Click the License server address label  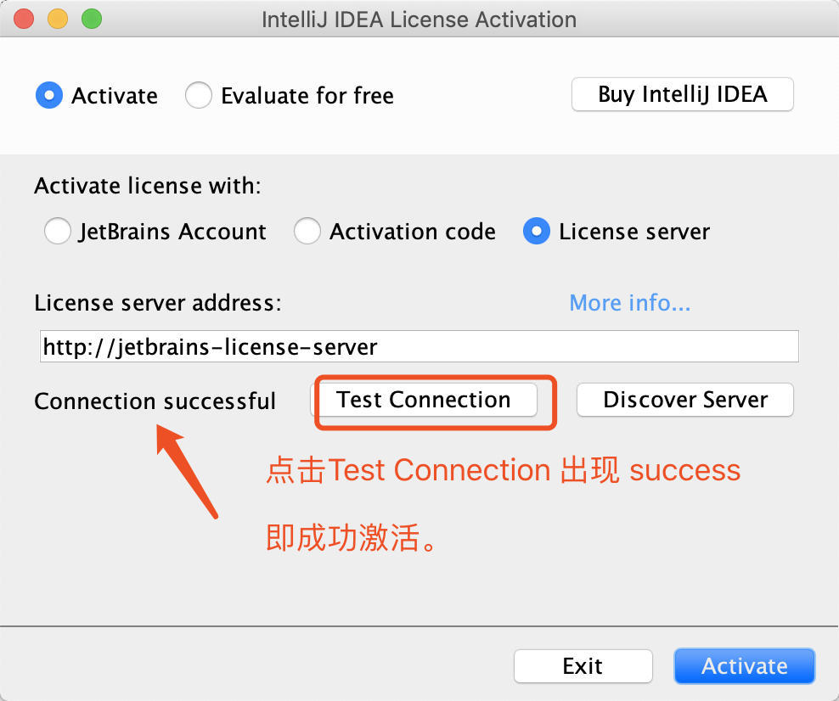click(x=157, y=303)
